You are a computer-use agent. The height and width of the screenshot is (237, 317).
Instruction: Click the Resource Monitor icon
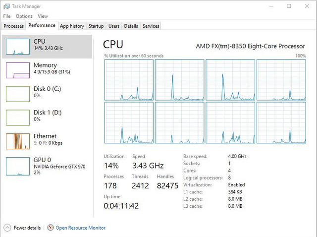click(x=50, y=228)
